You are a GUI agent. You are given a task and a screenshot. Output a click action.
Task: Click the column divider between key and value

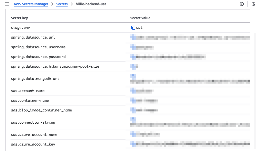click(125, 18)
